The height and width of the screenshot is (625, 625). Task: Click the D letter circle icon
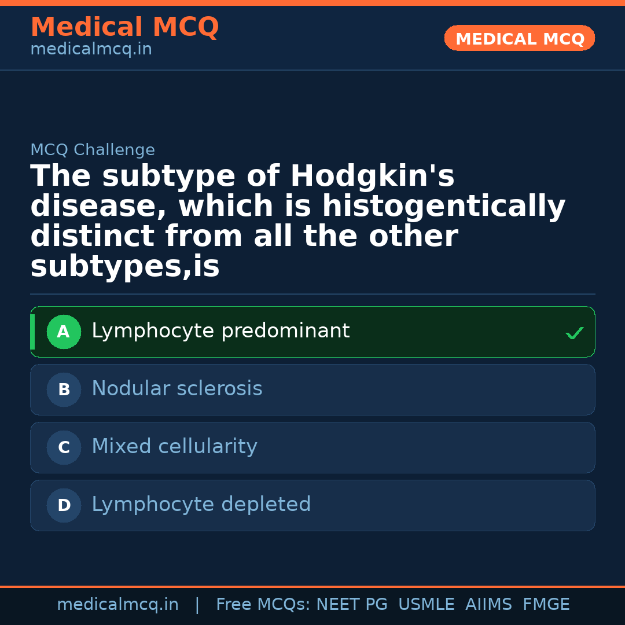coord(64,505)
